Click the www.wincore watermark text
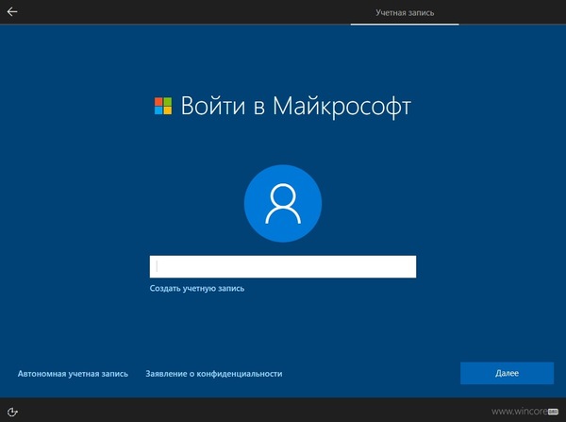 (x=519, y=412)
